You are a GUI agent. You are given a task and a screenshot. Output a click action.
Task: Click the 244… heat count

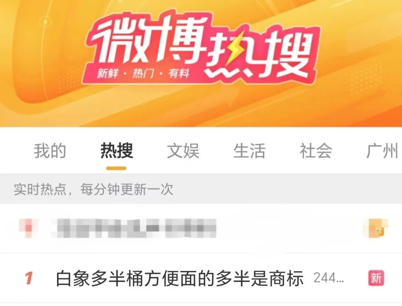pos(329,278)
